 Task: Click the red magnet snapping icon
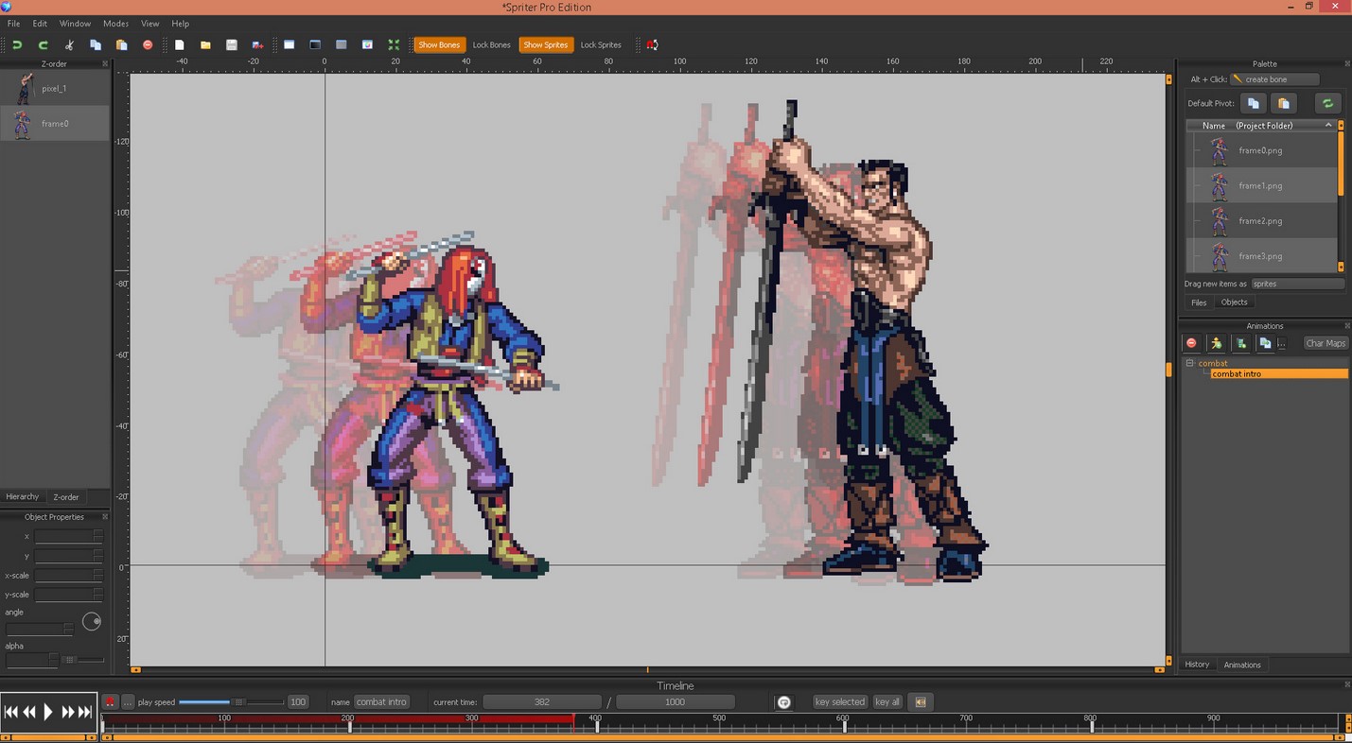652,44
